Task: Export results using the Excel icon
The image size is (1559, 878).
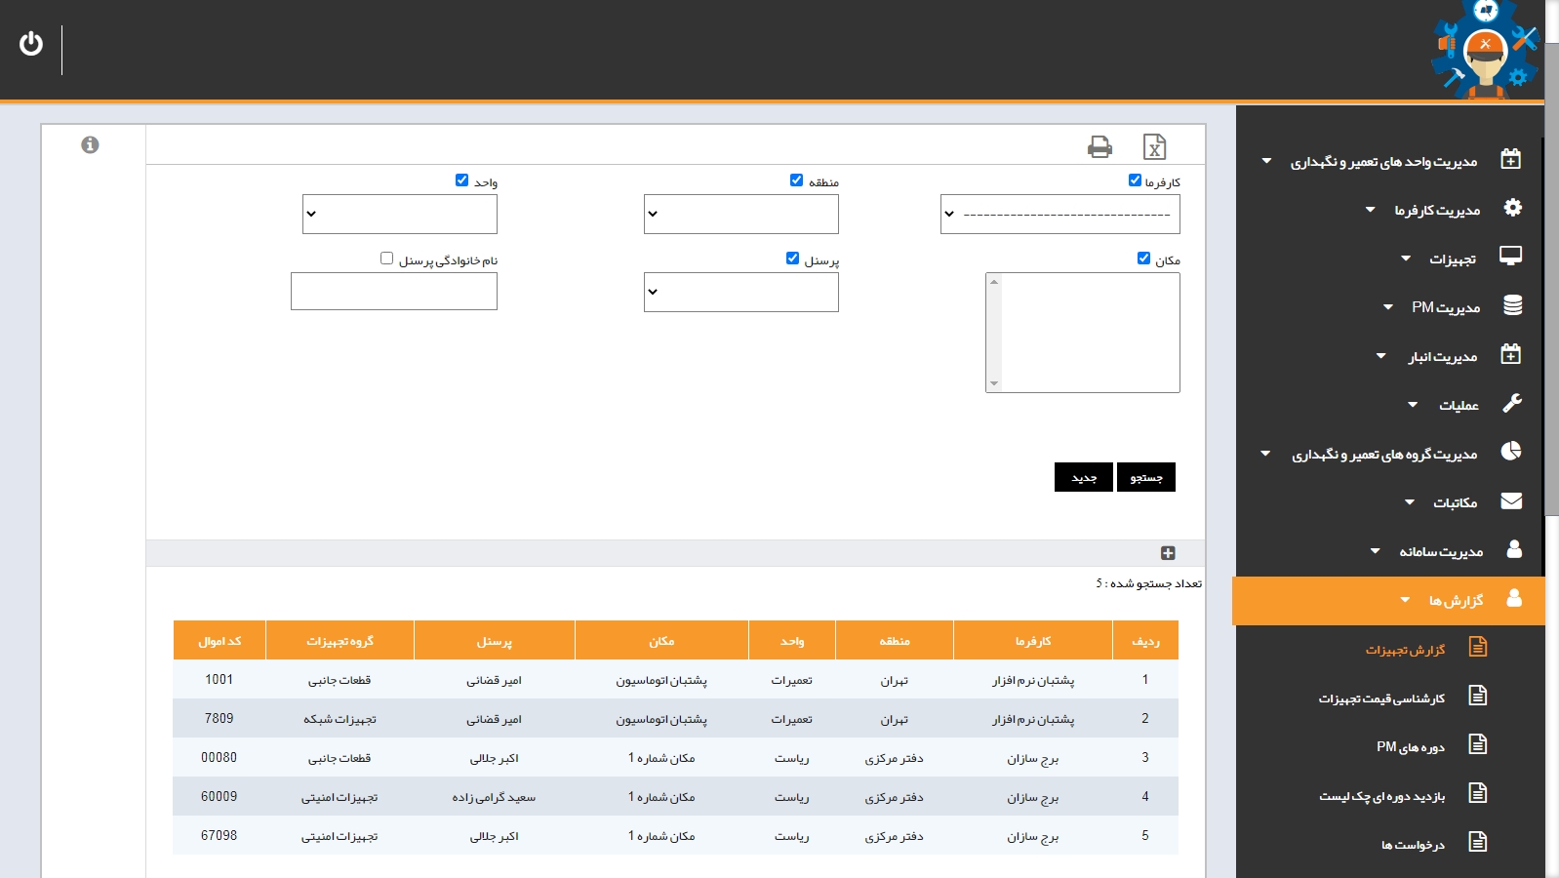Action: pyautogui.click(x=1154, y=146)
